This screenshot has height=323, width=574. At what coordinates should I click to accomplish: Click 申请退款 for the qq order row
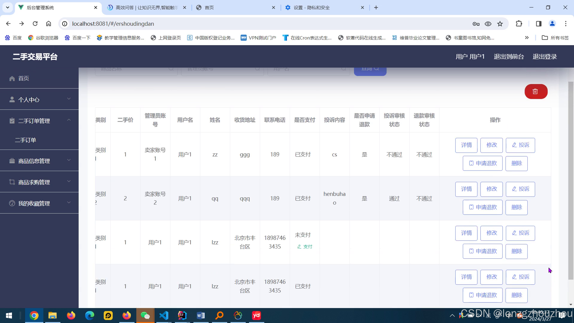[x=482, y=207]
